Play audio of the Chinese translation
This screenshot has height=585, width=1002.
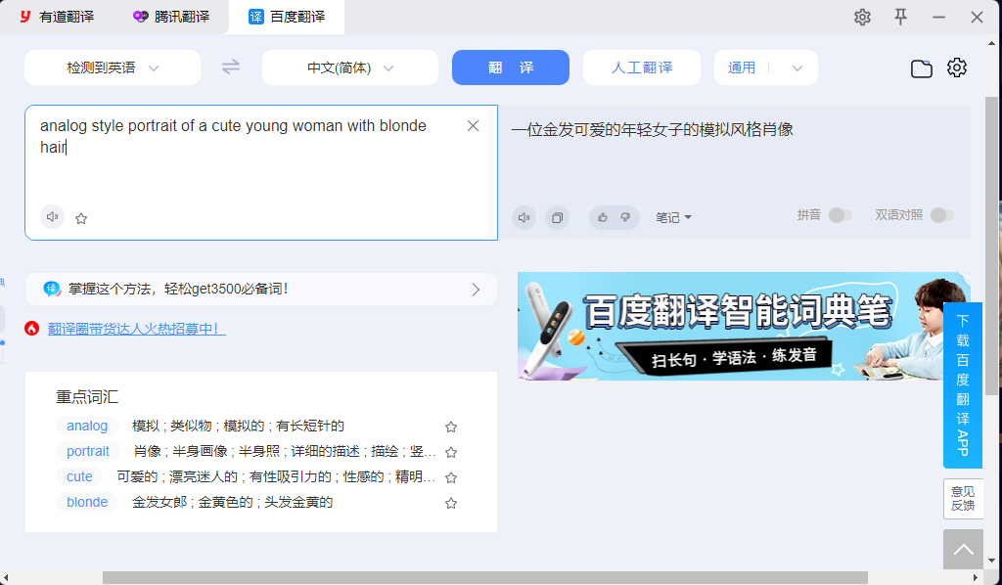(524, 218)
